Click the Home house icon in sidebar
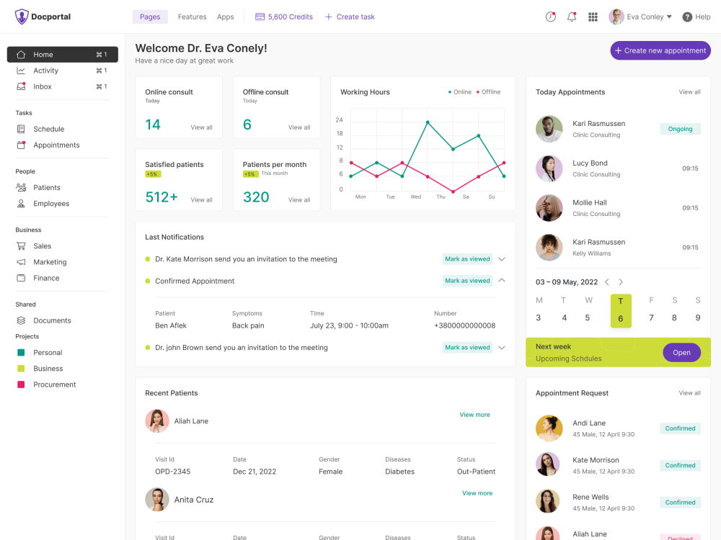The width and height of the screenshot is (721, 540). pyautogui.click(x=21, y=55)
